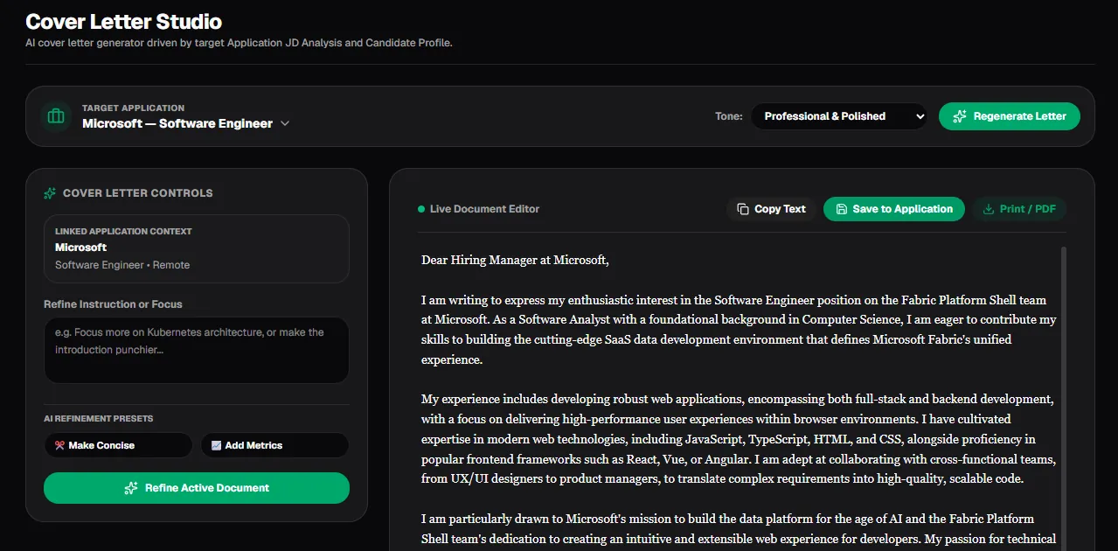Open the Microsoft — Software Engineer target application selector
Screen dimensions: 1118x551
point(185,123)
